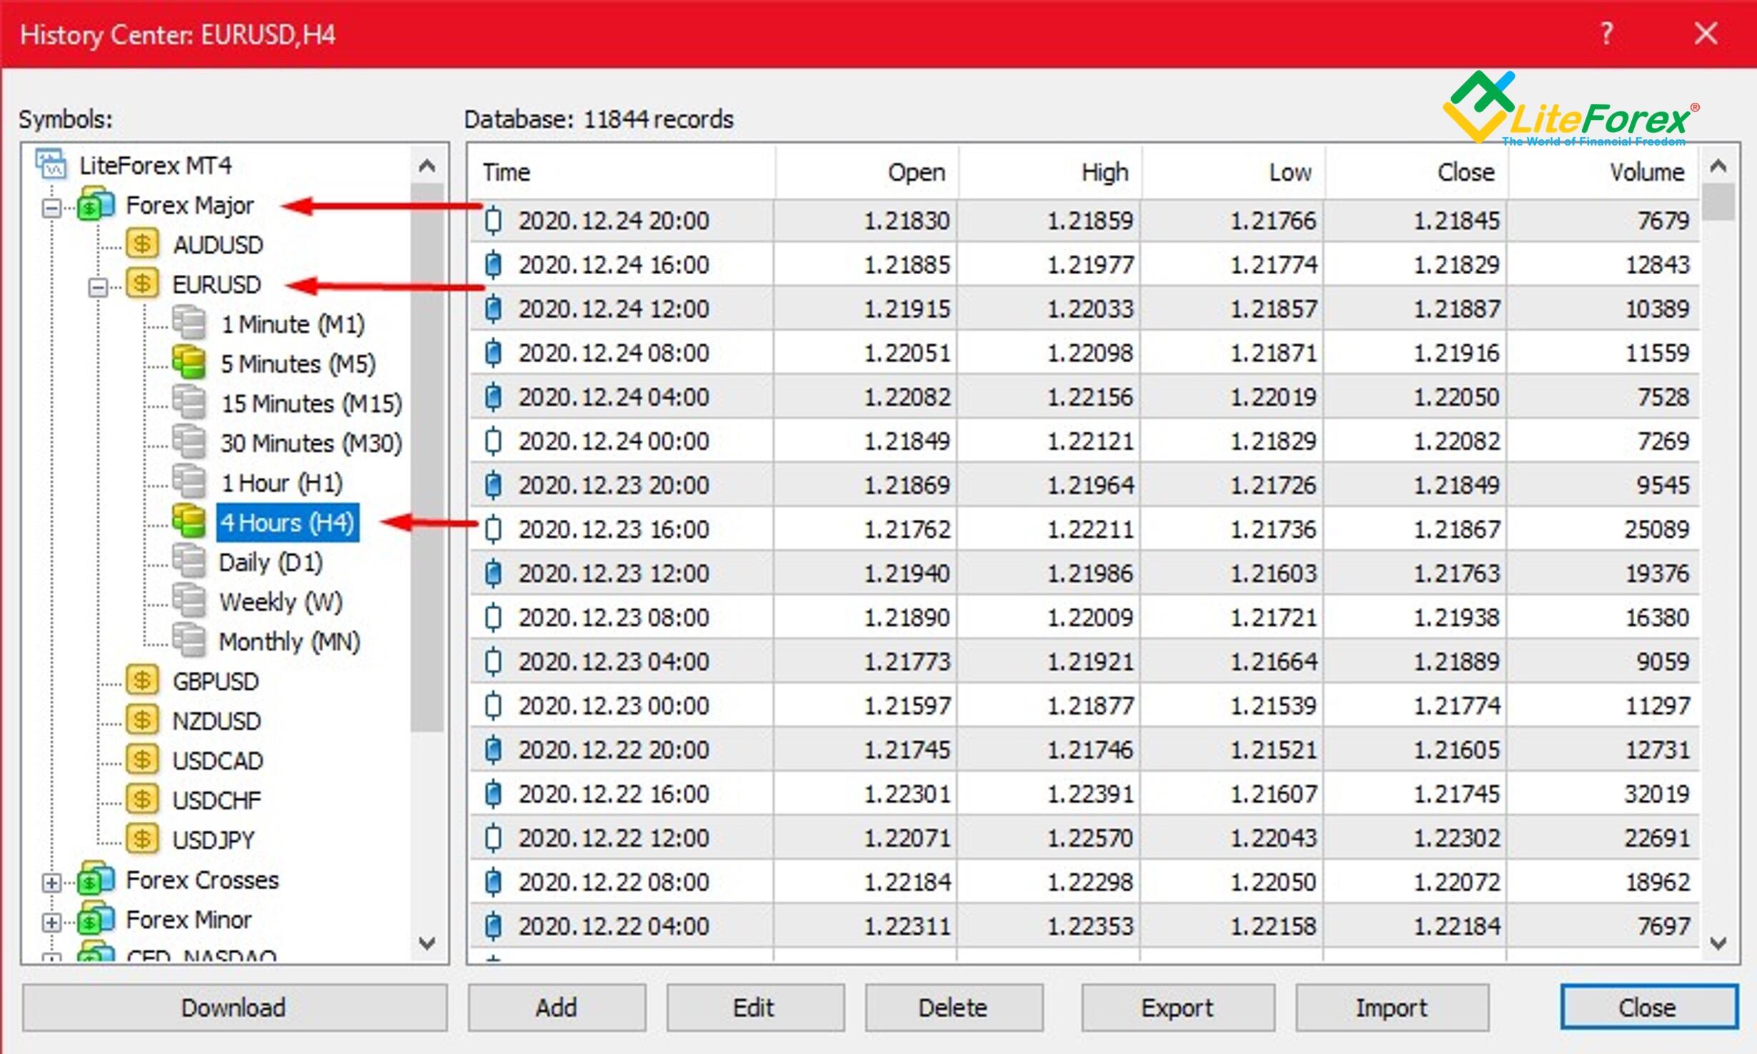Image resolution: width=1757 pixels, height=1054 pixels.
Task: Select the AUDUSD currency symbol icon
Action: [x=142, y=244]
